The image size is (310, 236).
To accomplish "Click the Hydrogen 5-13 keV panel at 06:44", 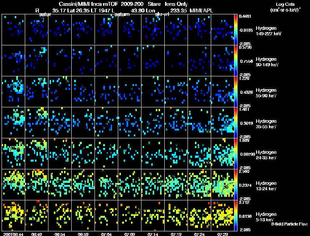I will point(14,215).
